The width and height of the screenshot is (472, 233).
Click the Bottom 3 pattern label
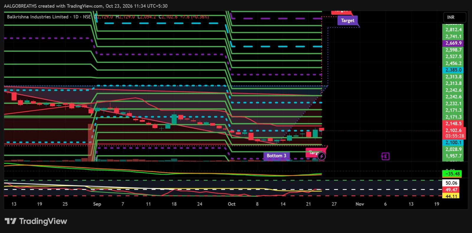(276, 155)
